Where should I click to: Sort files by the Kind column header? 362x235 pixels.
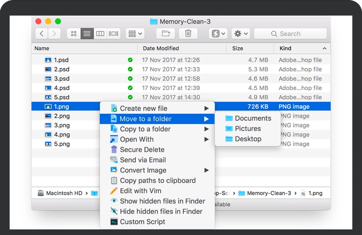tap(285, 48)
